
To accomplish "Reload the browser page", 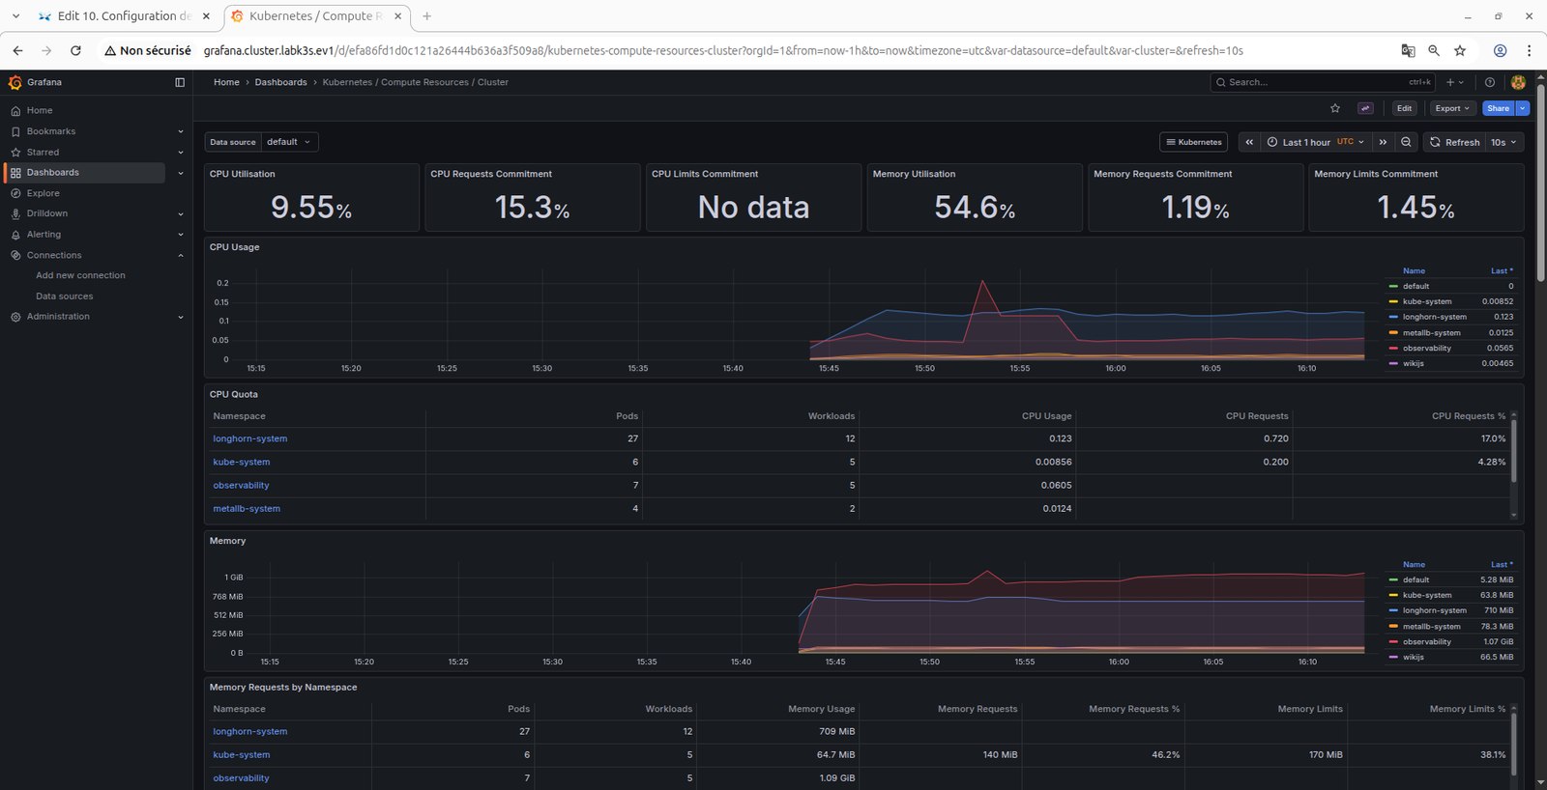I will (75, 50).
